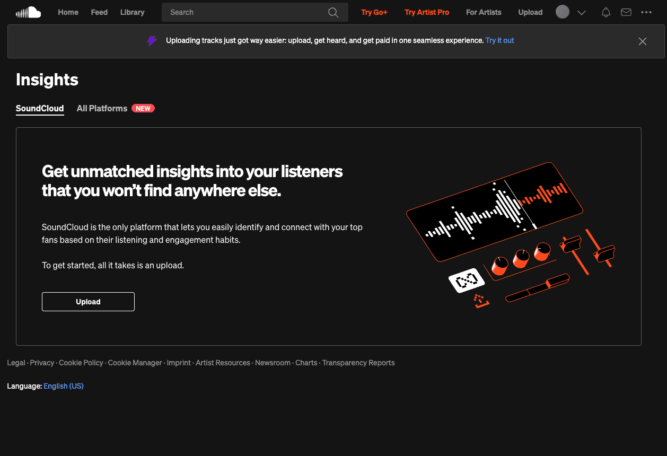Click the 'Get unmatched insights' headline
This screenshot has height=456, width=667.
pyautogui.click(x=192, y=181)
